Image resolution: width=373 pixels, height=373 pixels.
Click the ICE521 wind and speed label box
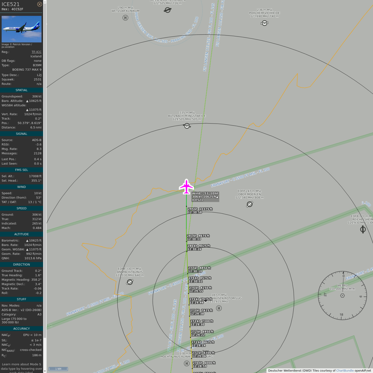tap(205, 197)
